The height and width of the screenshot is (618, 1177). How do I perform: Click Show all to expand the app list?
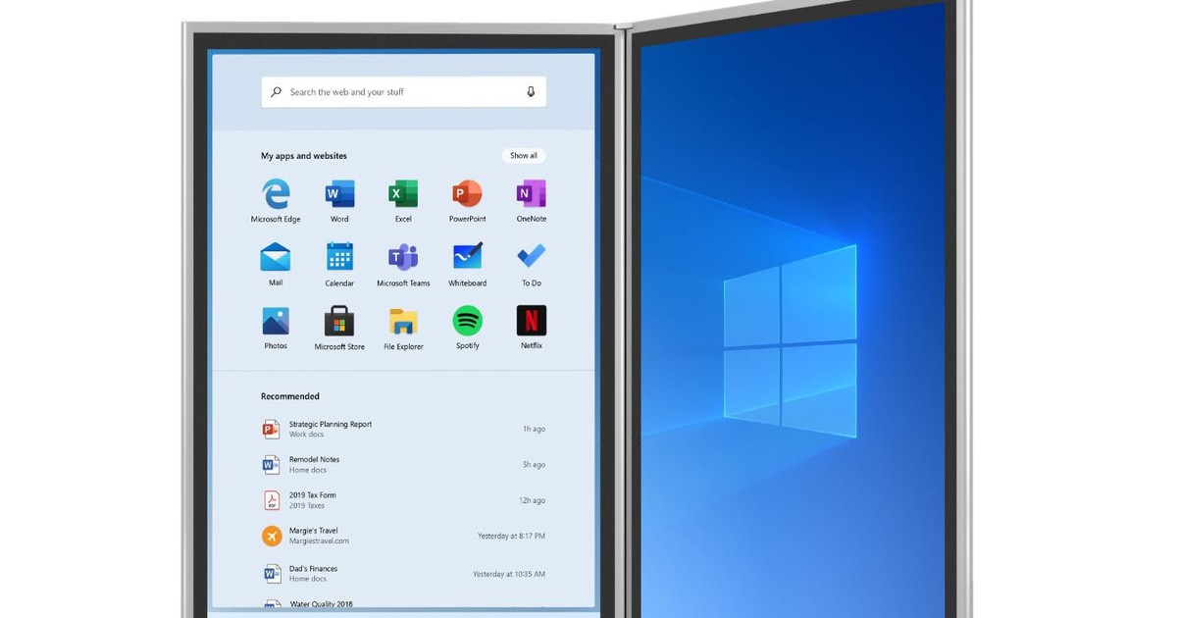coord(523,155)
